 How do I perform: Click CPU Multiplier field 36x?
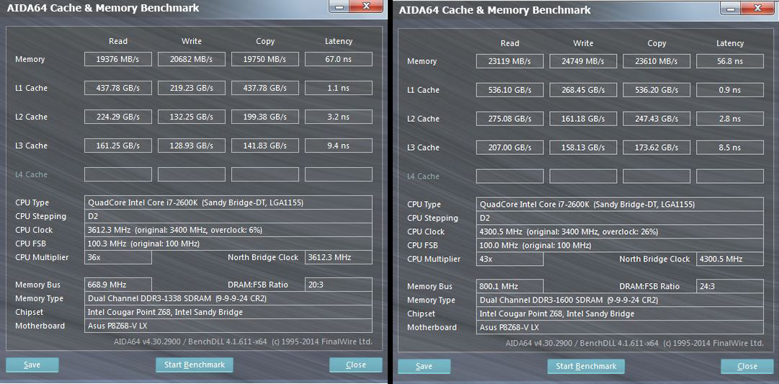[x=117, y=257]
